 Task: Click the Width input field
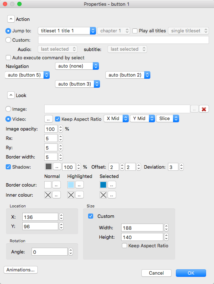(142, 228)
